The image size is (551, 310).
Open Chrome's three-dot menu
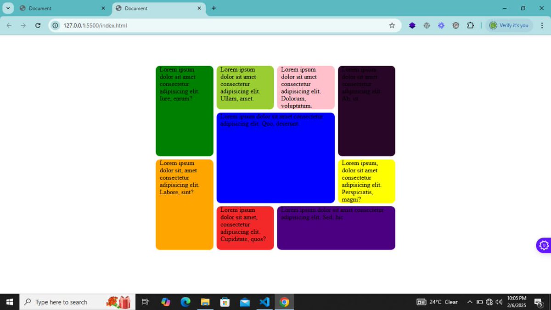click(542, 26)
